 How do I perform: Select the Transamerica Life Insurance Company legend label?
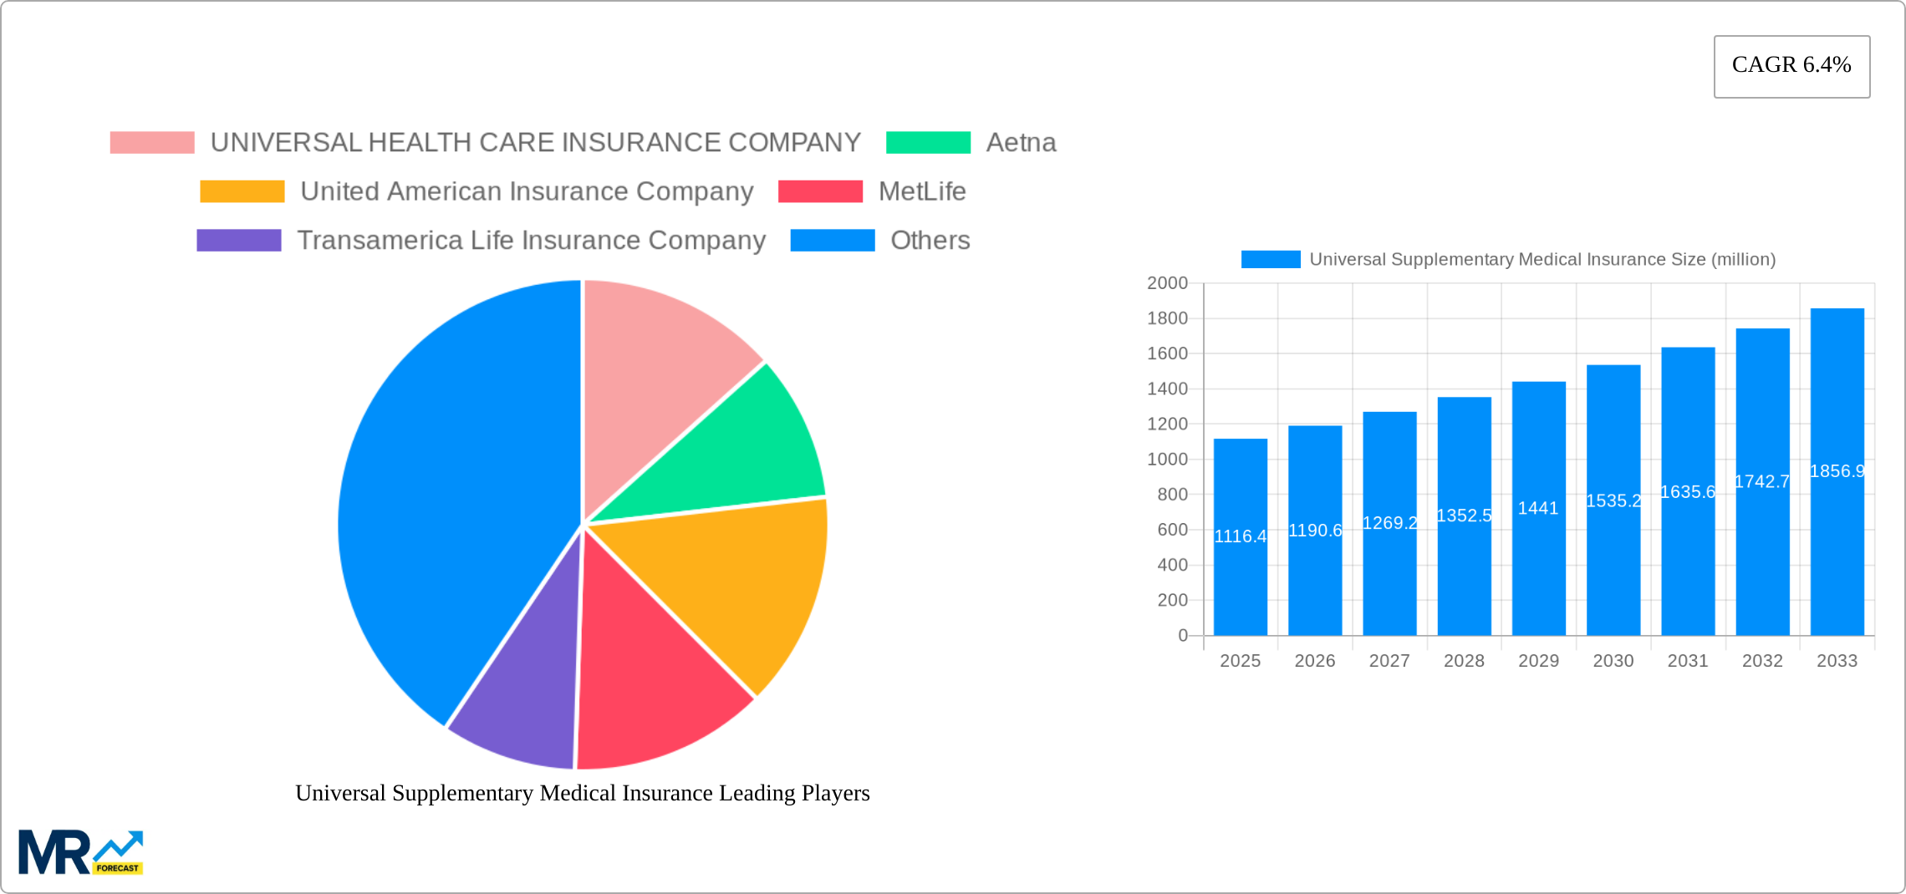pyautogui.click(x=533, y=240)
